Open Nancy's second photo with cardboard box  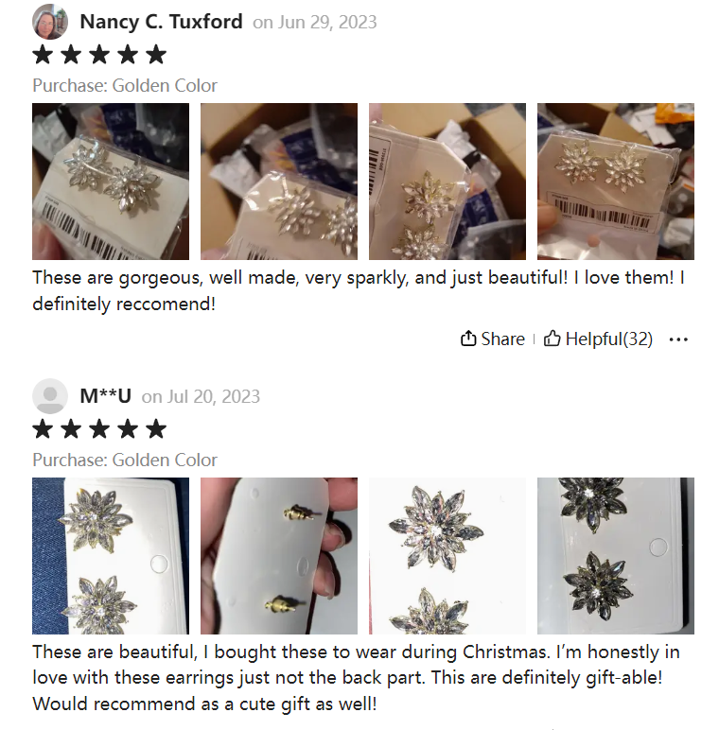279,182
